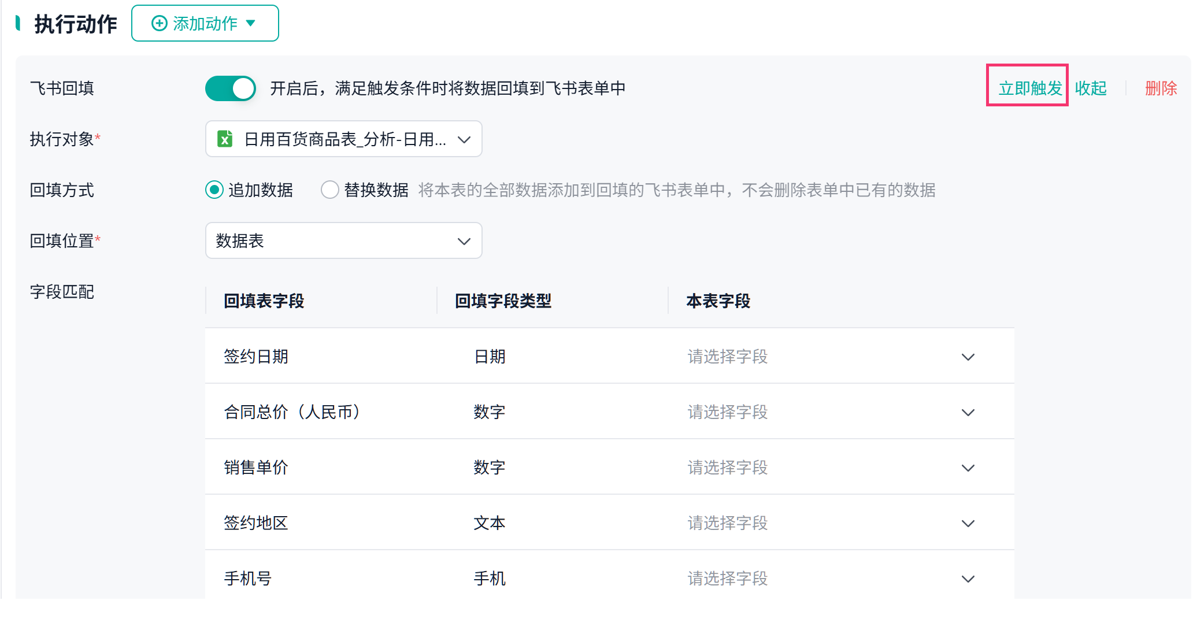Click the 日期 field type cell
Image resolution: width=1193 pixels, height=619 pixels.
tap(490, 357)
